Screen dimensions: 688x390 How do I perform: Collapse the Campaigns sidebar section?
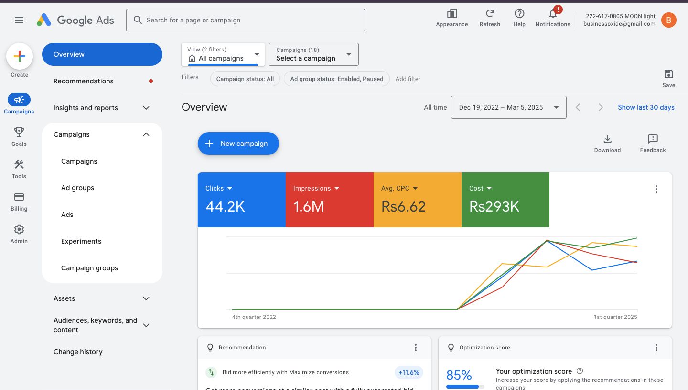(146, 134)
